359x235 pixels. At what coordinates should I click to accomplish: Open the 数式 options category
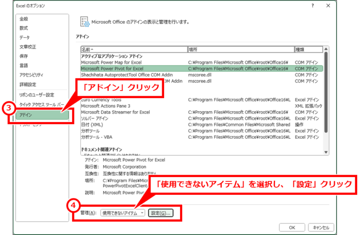[x=42, y=28]
